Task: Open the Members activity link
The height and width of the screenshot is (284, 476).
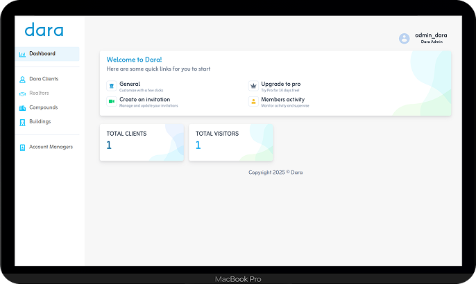Action: pos(283,100)
